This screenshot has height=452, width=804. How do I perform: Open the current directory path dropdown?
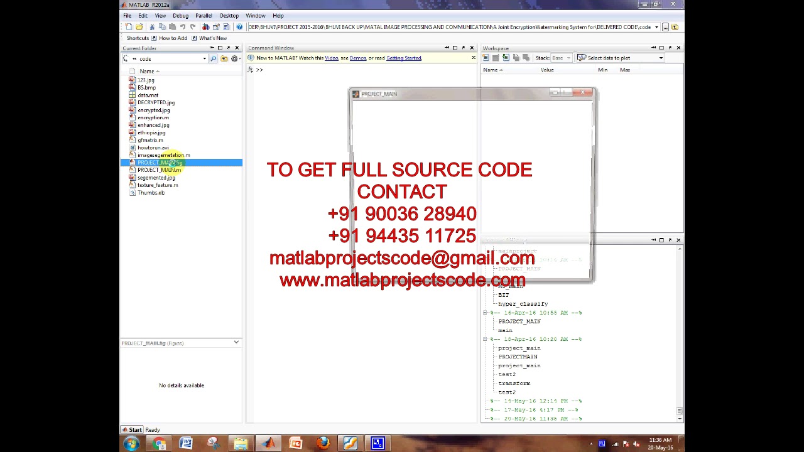click(x=656, y=27)
